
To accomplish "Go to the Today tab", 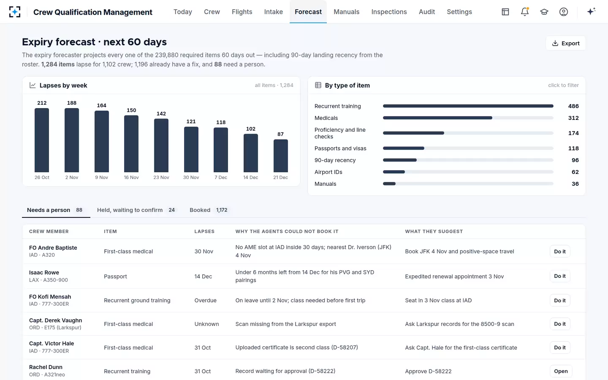I will 183,12.
